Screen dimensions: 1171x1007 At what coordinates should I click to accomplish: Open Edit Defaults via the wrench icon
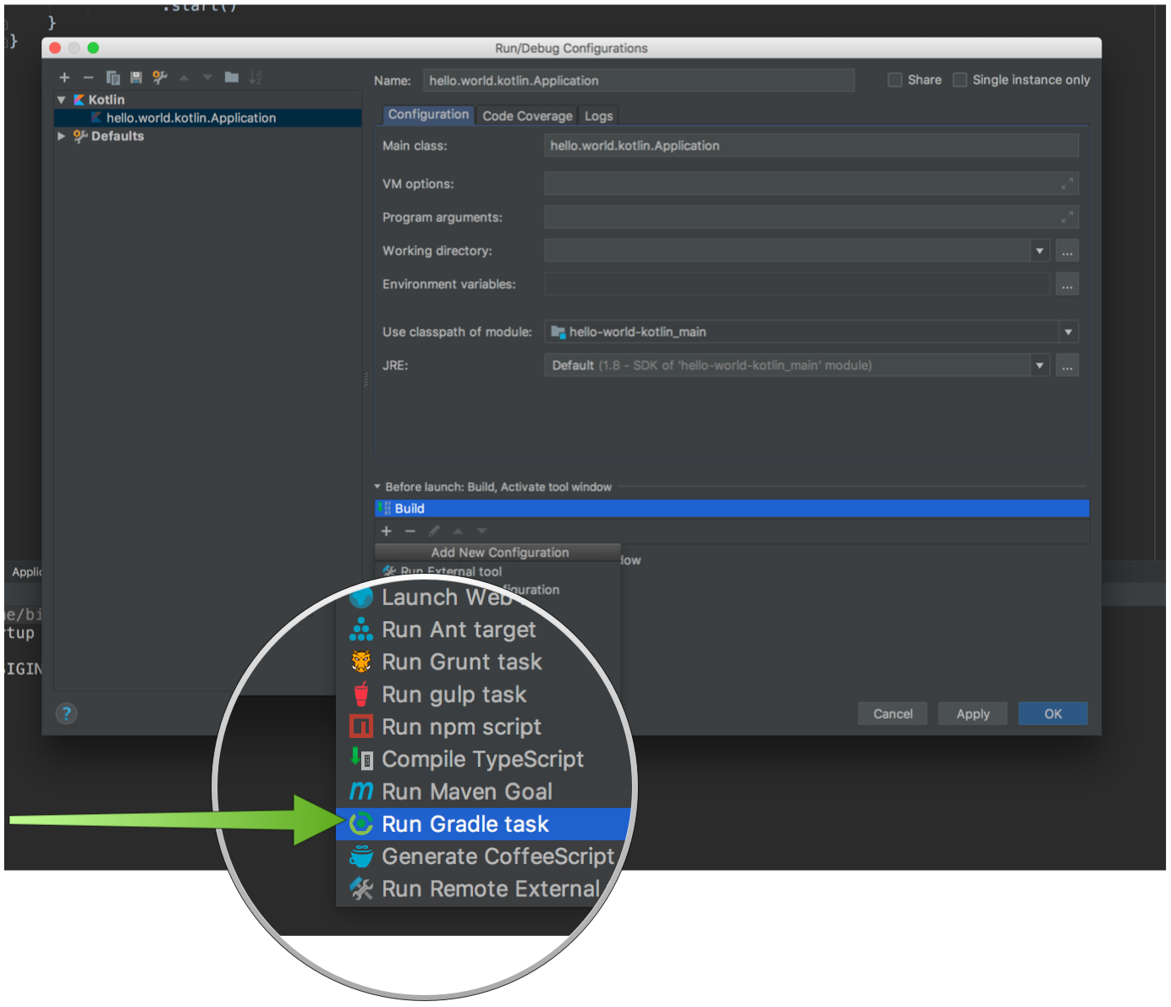160,77
